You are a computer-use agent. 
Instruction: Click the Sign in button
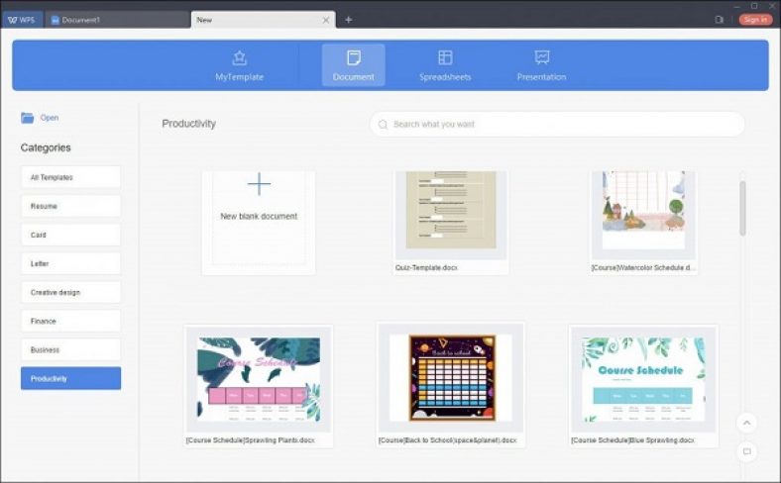click(755, 20)
